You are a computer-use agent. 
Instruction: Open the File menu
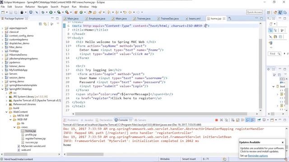3,7
